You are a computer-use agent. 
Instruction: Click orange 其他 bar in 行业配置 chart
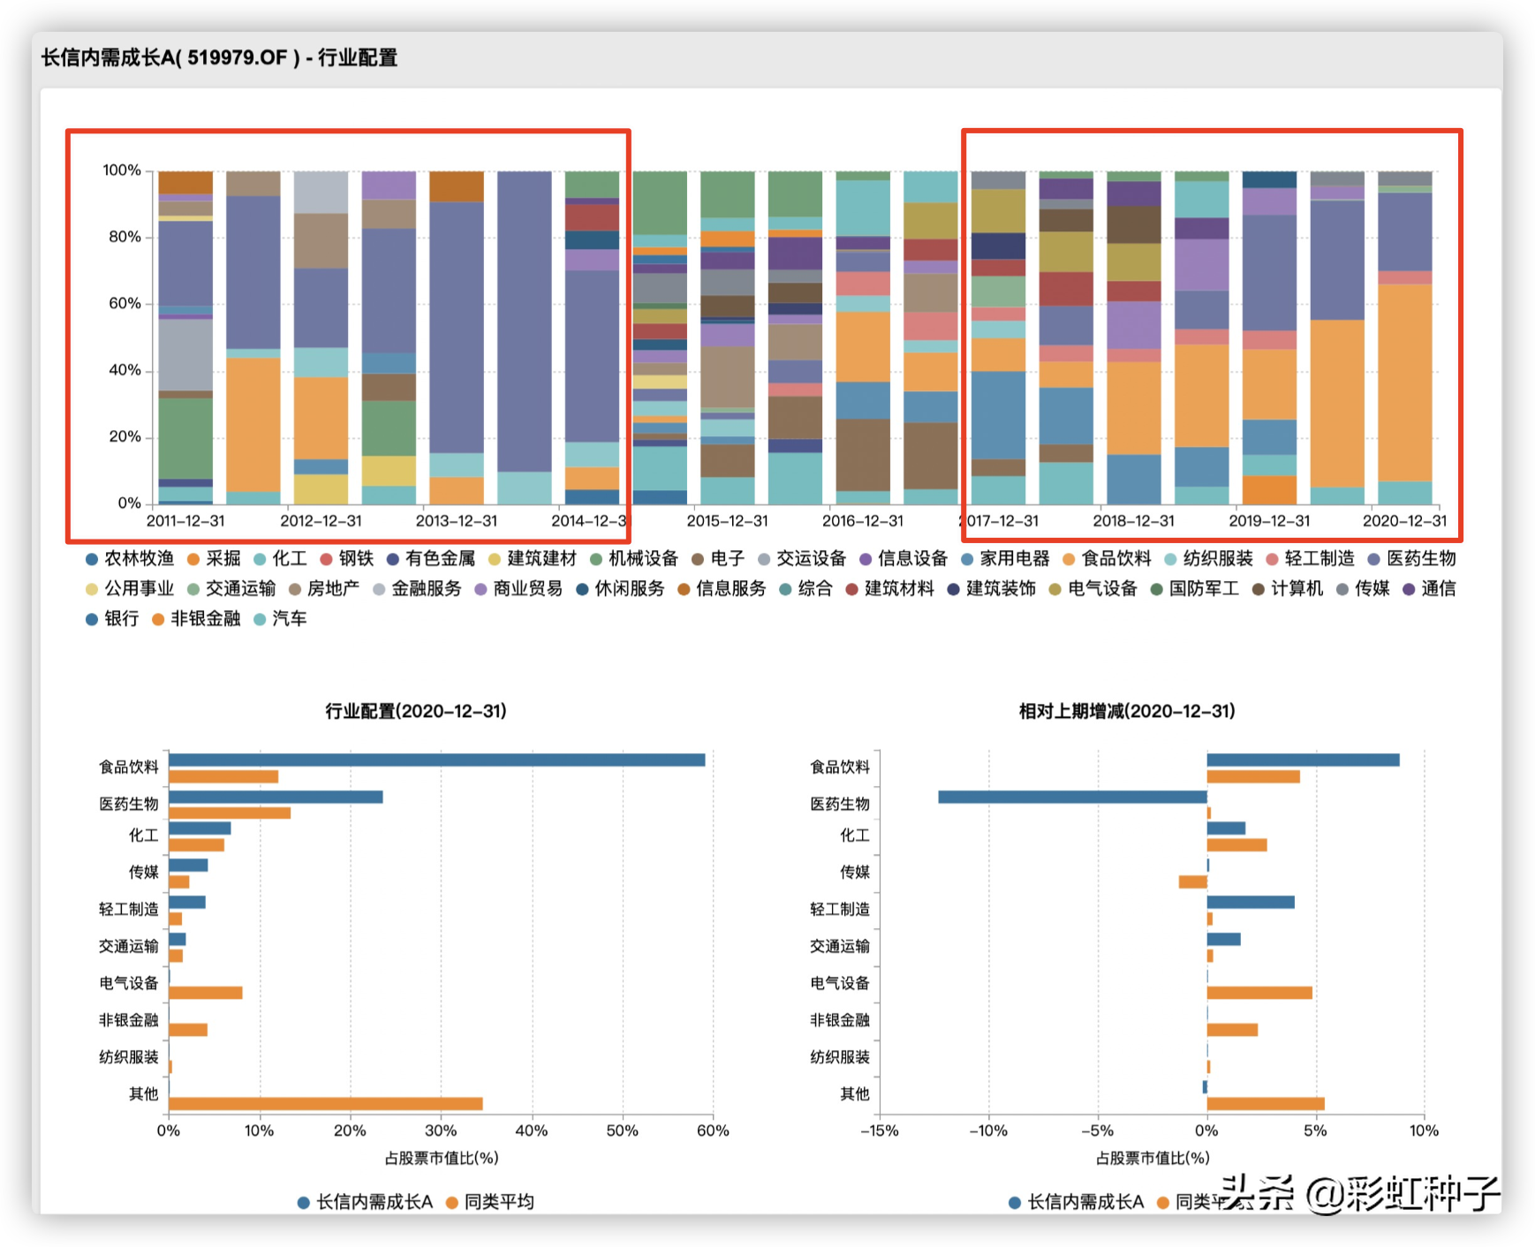click(x=326, y=1104)
